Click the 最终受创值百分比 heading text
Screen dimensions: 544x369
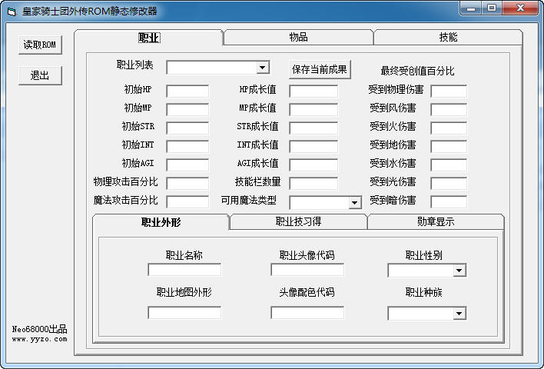click(x=417, y=71)
